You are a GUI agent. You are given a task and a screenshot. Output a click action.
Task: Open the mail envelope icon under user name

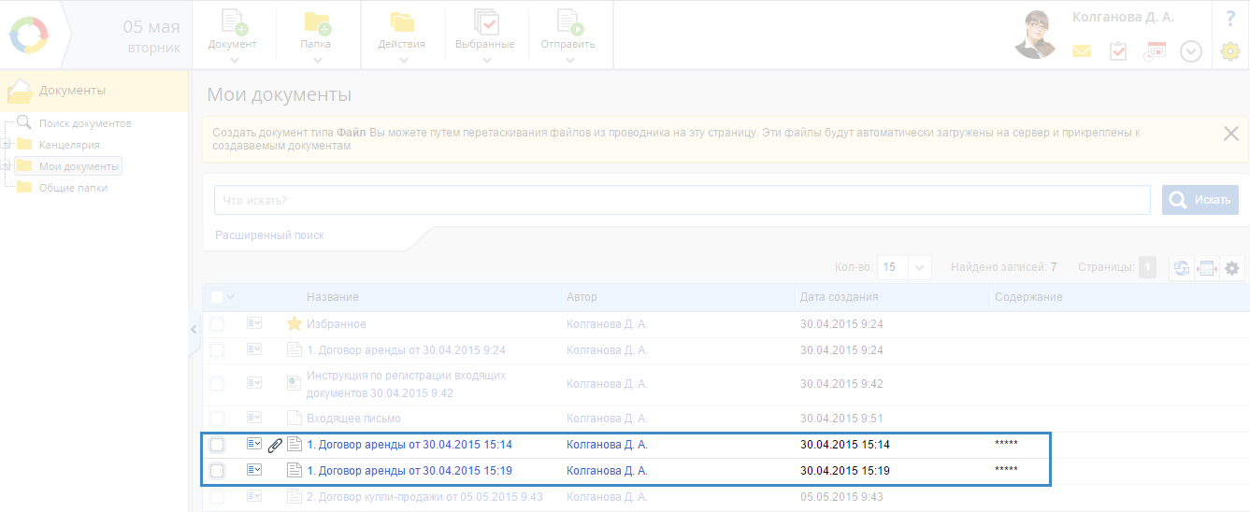point(1082,51)
